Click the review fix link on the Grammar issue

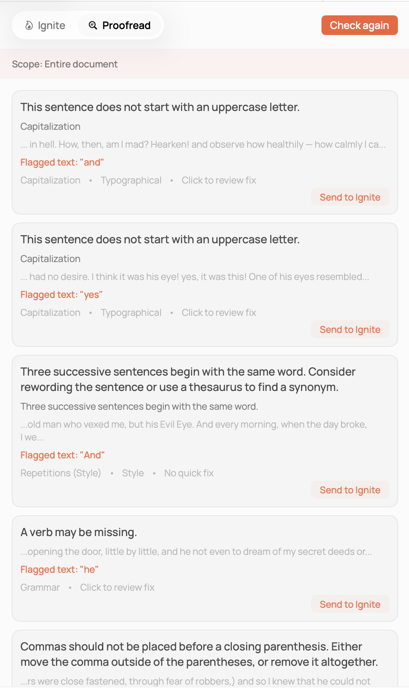tap(117, 587)
